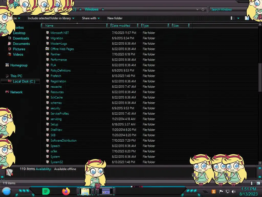This screenshot has width=262, height=197.
Task: Click the Start orb button
Action: click(x=7, y=192)
